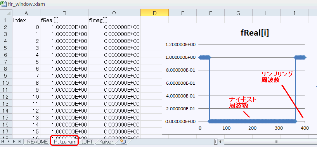Click the 1.200000E+00 y-axis label
Image resolution: width=317 pixels, height=147 pixels.
(180, 44)
